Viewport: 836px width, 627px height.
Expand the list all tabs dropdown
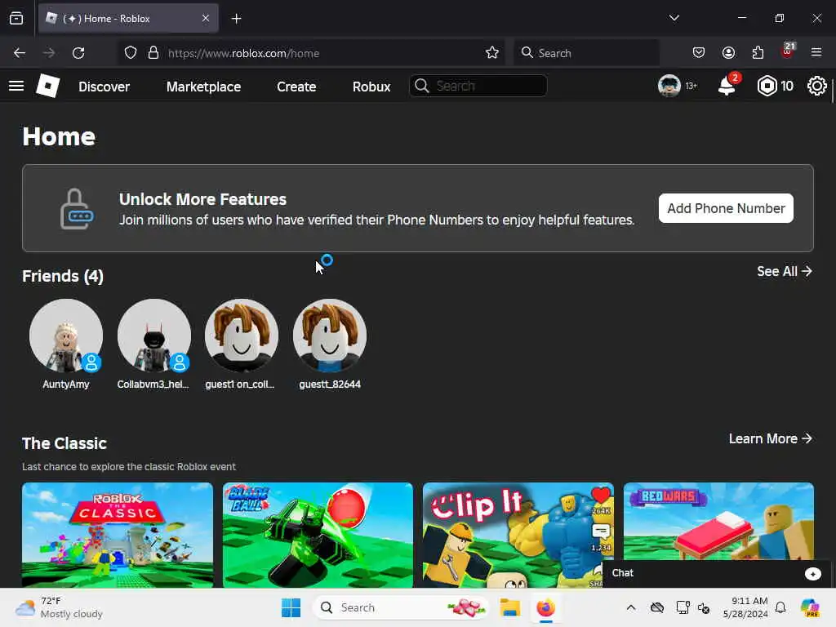point(674,18)
